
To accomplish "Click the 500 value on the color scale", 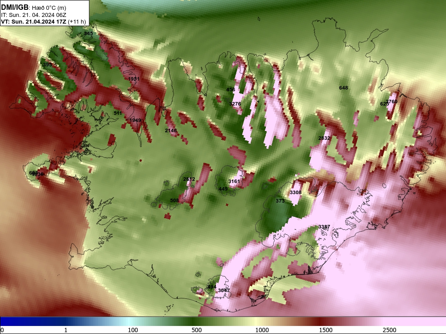I will point(197,330).
